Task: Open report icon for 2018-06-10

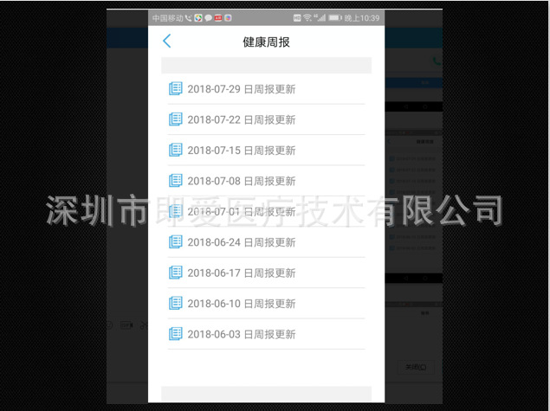Action: pos(175,304)
